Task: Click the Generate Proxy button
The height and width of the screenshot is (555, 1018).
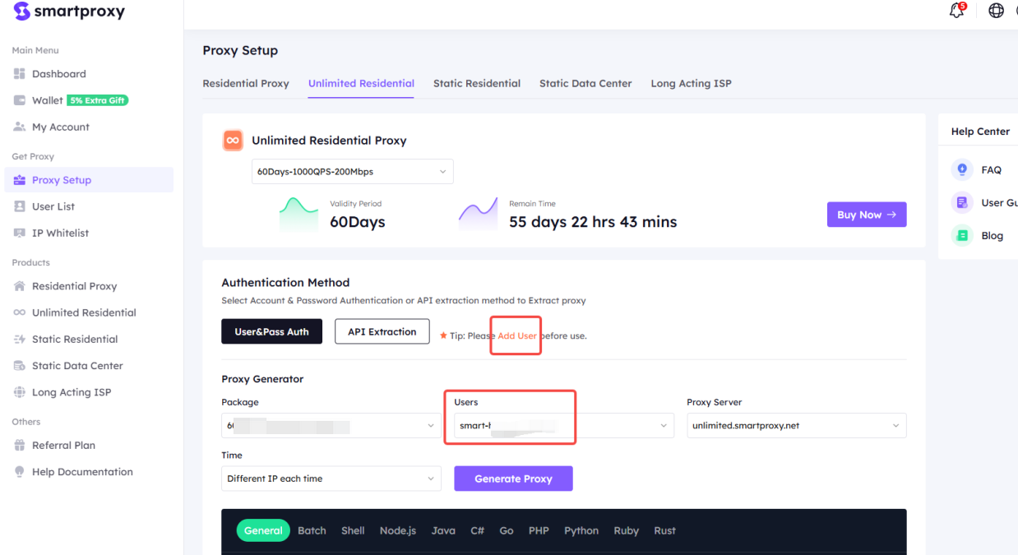Action: [513, 479]
